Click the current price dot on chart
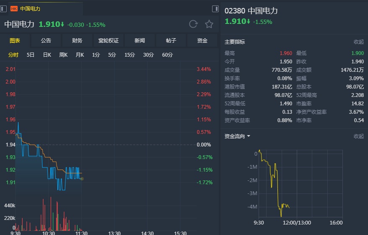This screenshot has width=368, height=235. click(82, 179)
